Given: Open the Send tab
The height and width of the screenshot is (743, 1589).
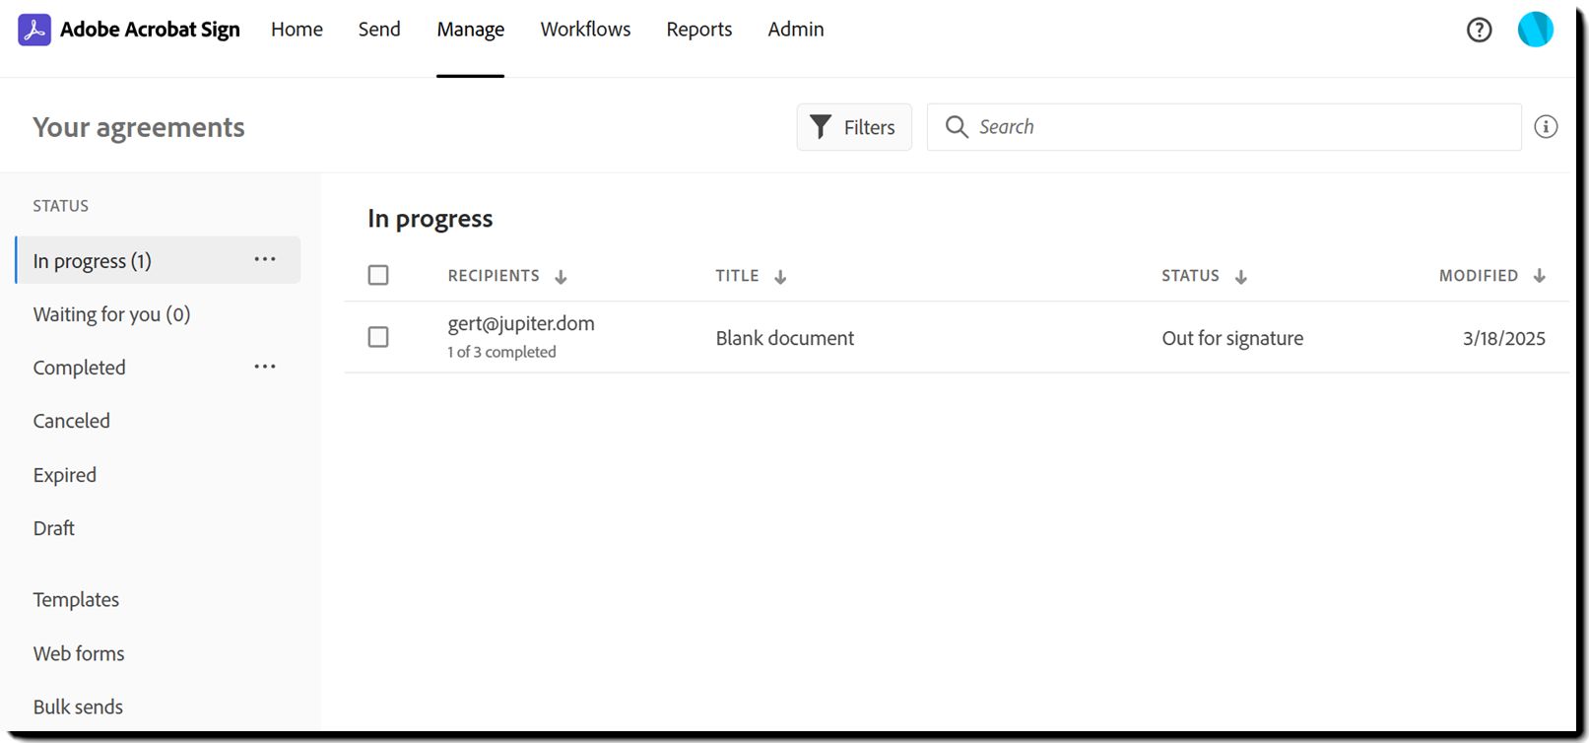Looking at the screenshot, I should click(x=379, y=30).
